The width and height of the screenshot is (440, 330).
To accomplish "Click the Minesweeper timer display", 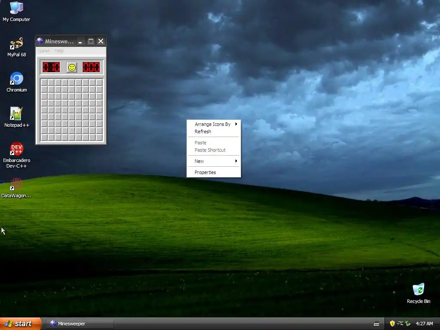I will pyautogui.click(x=91, y=67).
